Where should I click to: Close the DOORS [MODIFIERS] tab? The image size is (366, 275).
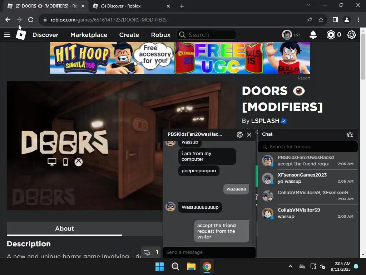(83, 6)
